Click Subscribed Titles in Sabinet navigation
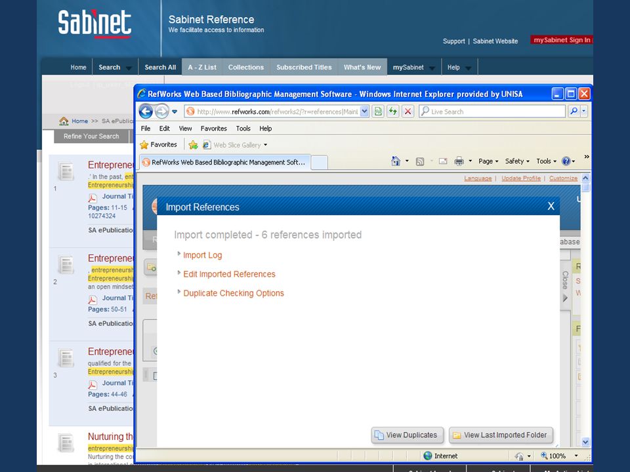Viewport: 630px width, 472px height. click(x=304, y=68)
